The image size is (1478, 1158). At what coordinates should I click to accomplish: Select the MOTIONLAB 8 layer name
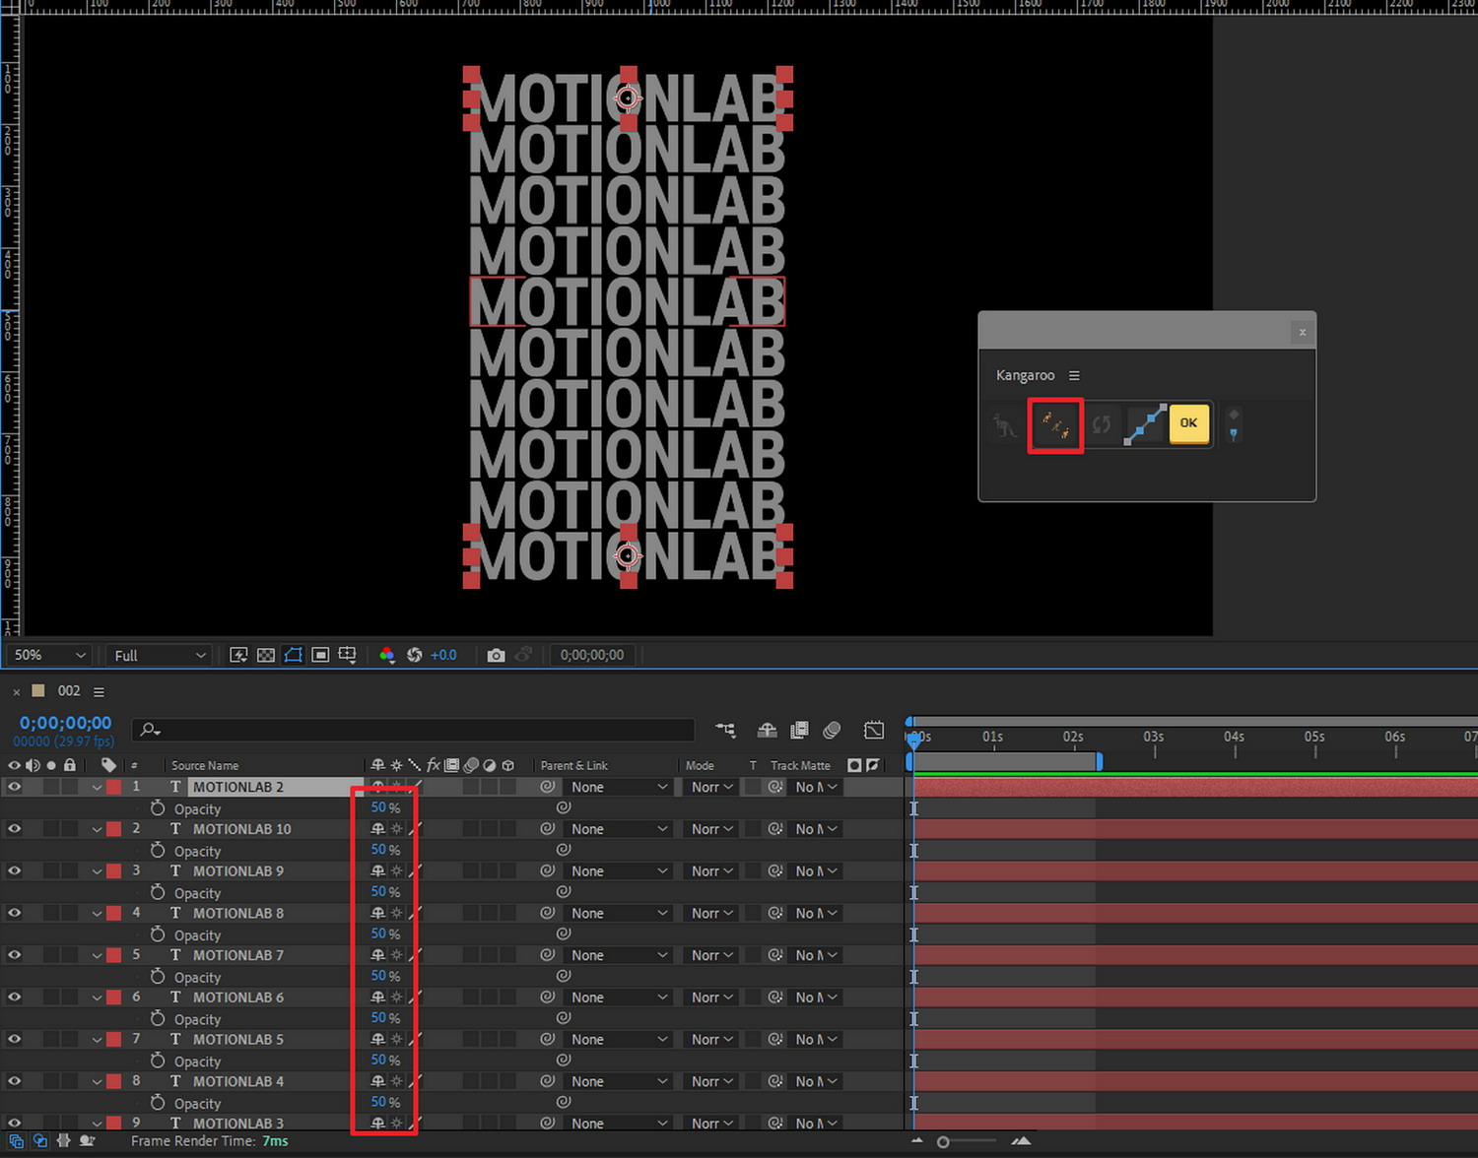click(x=238, y=913)
